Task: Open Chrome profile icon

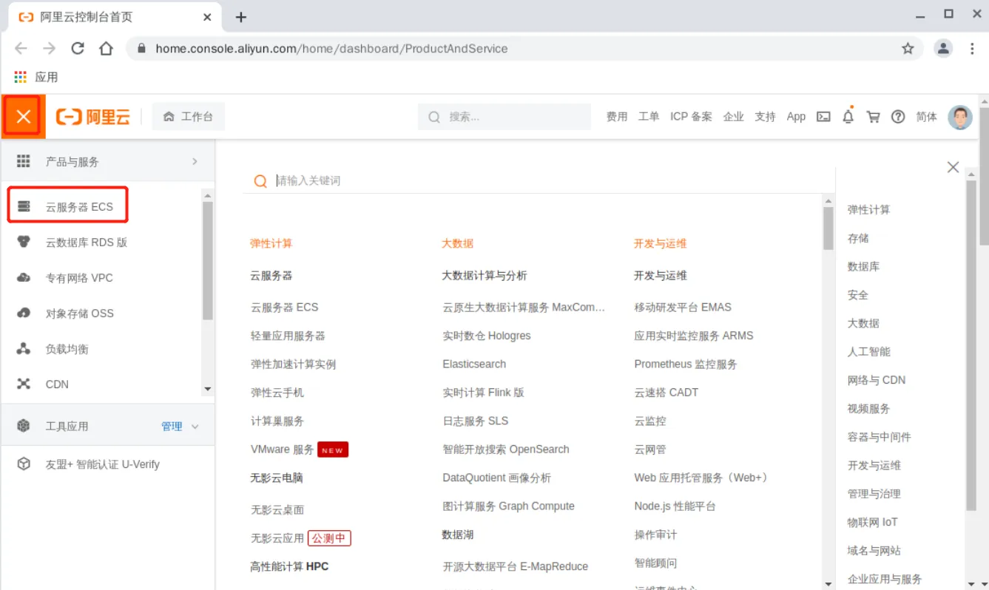Action: 943,48
